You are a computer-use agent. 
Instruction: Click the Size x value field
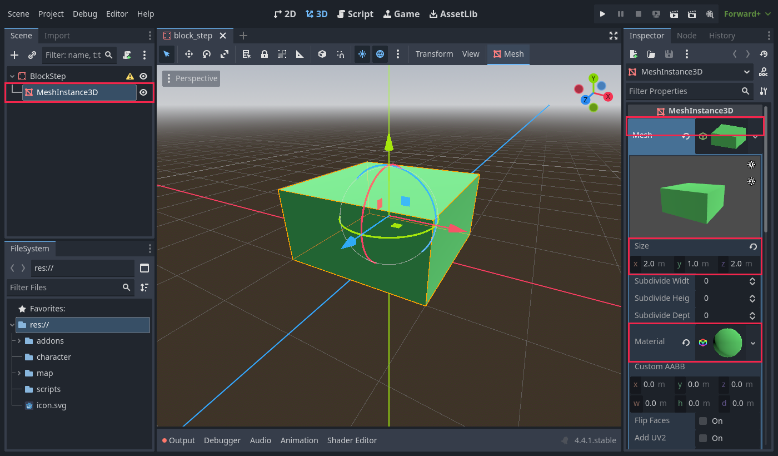coord(651,264)
